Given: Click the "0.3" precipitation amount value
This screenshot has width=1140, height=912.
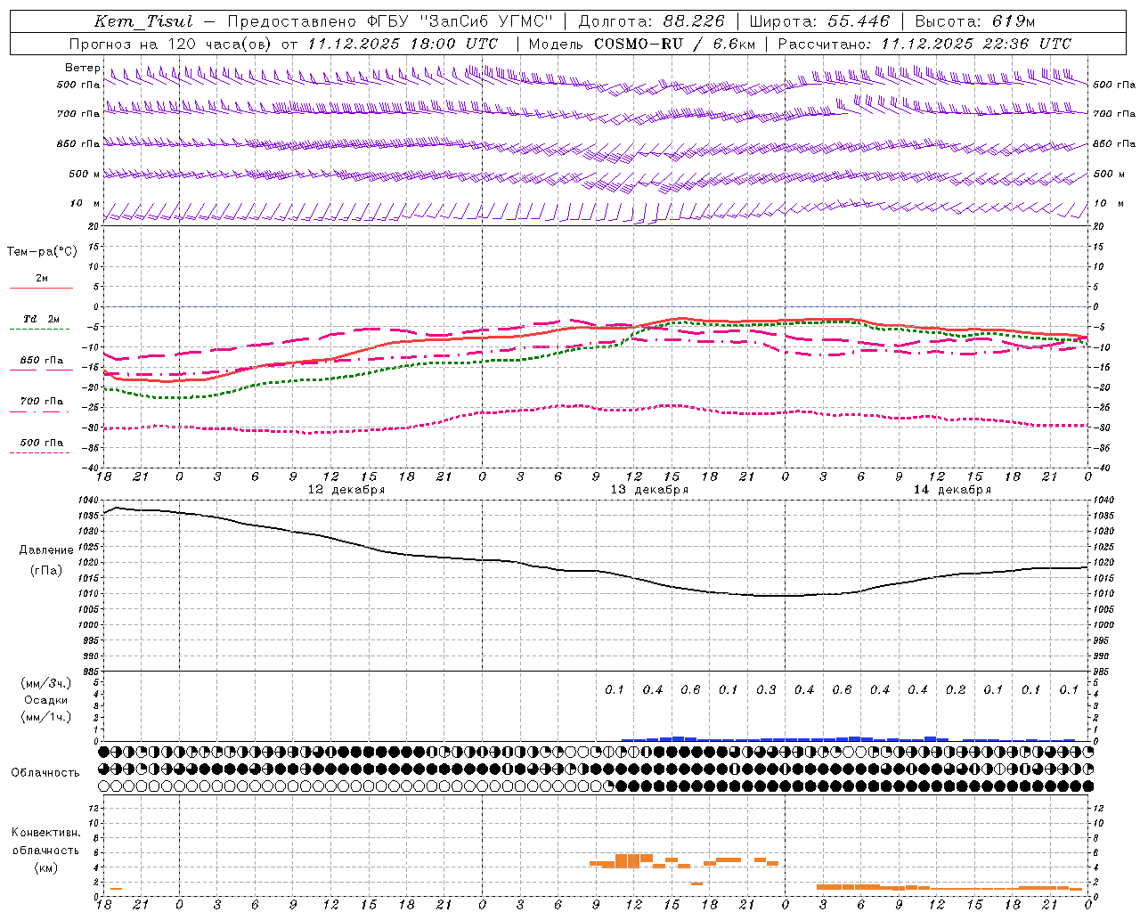Looking at the screenshot, I should click(x=766, y=690).
